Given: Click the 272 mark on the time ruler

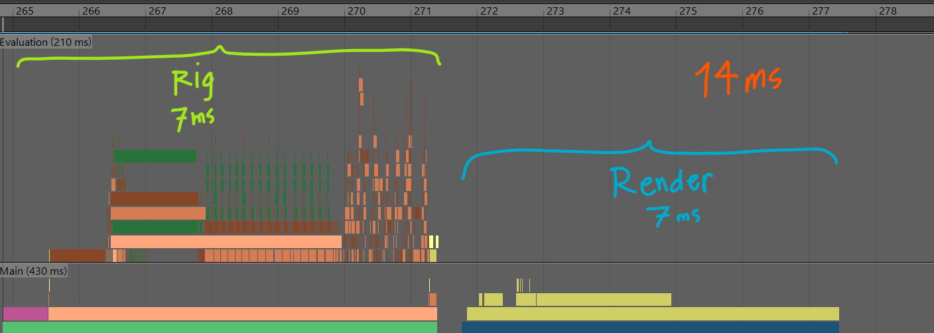Looking at the screenshot, I should pyautogui.click(x=489, y=11).
